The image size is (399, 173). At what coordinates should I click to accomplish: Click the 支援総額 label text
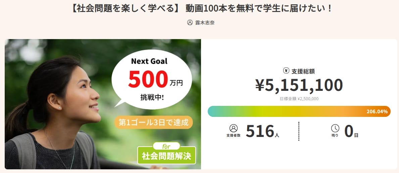303,71
